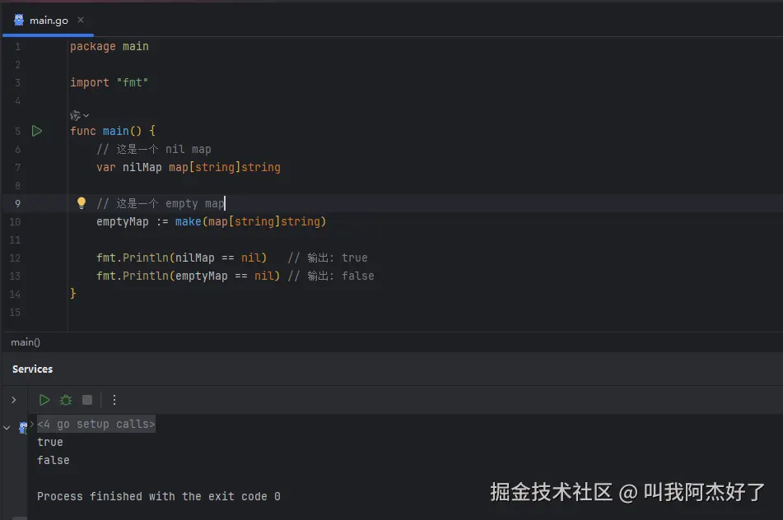Expand the Services tree panel chevron

click(x=13, y=400)
